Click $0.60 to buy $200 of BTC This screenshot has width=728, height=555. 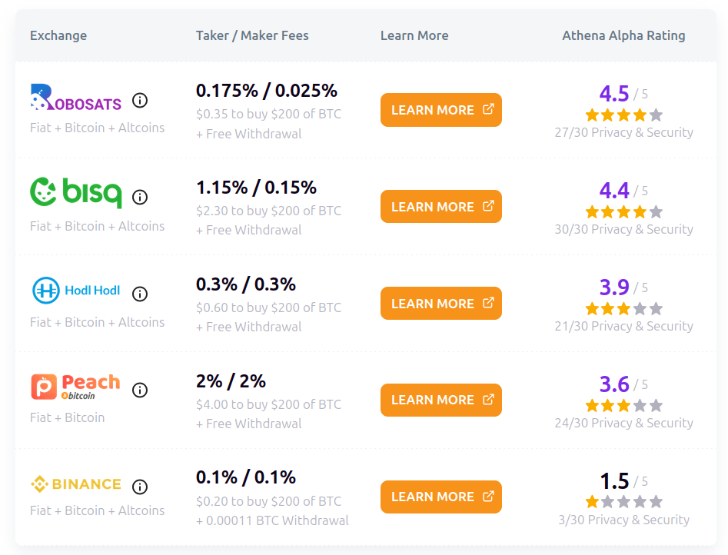pos(268,307)
